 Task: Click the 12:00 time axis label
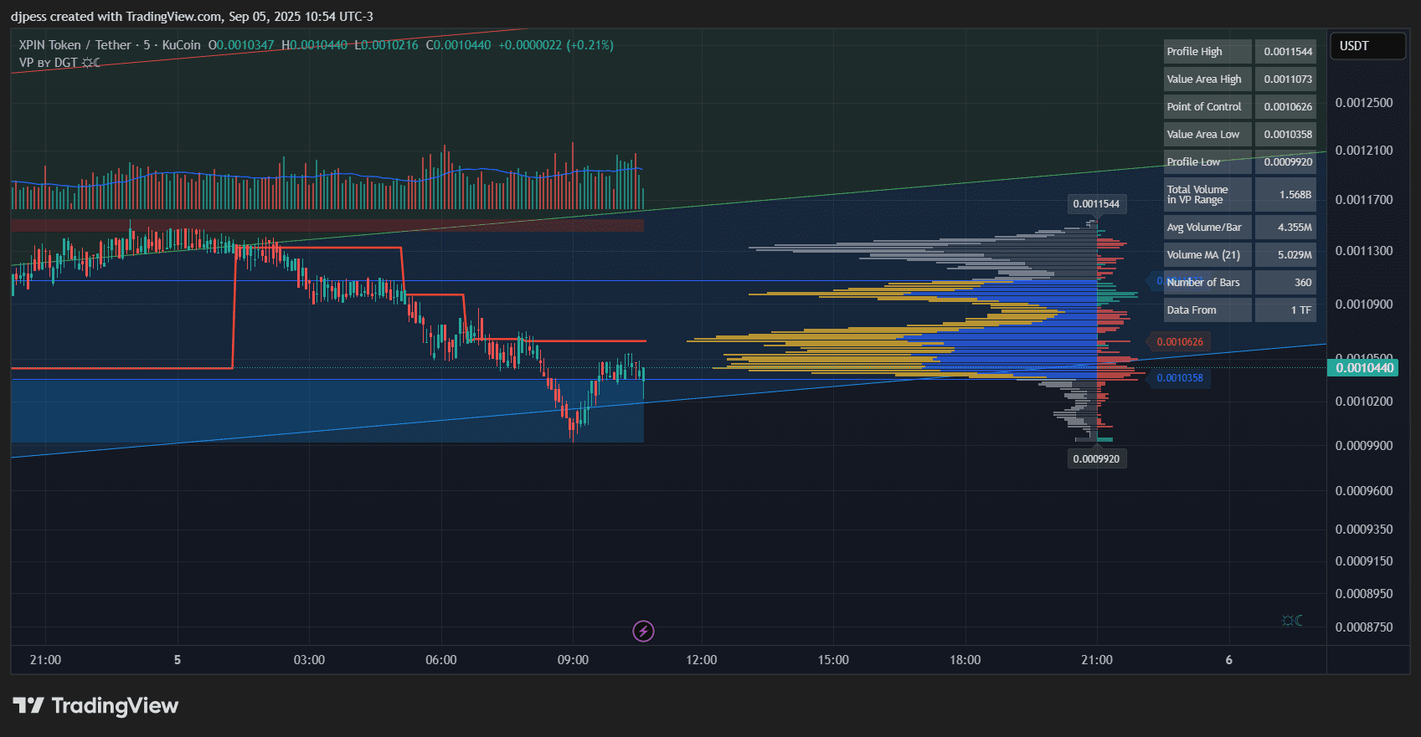[x=702, y=659]
